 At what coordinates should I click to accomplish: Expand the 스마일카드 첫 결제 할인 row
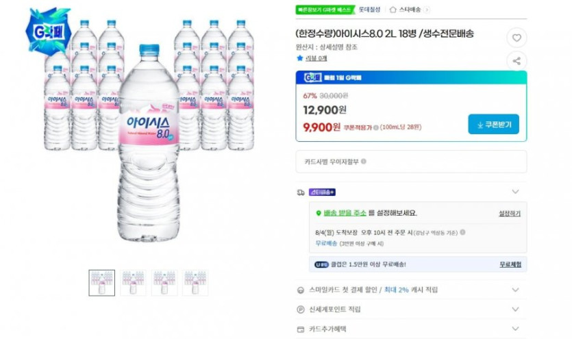pos(516,290)
